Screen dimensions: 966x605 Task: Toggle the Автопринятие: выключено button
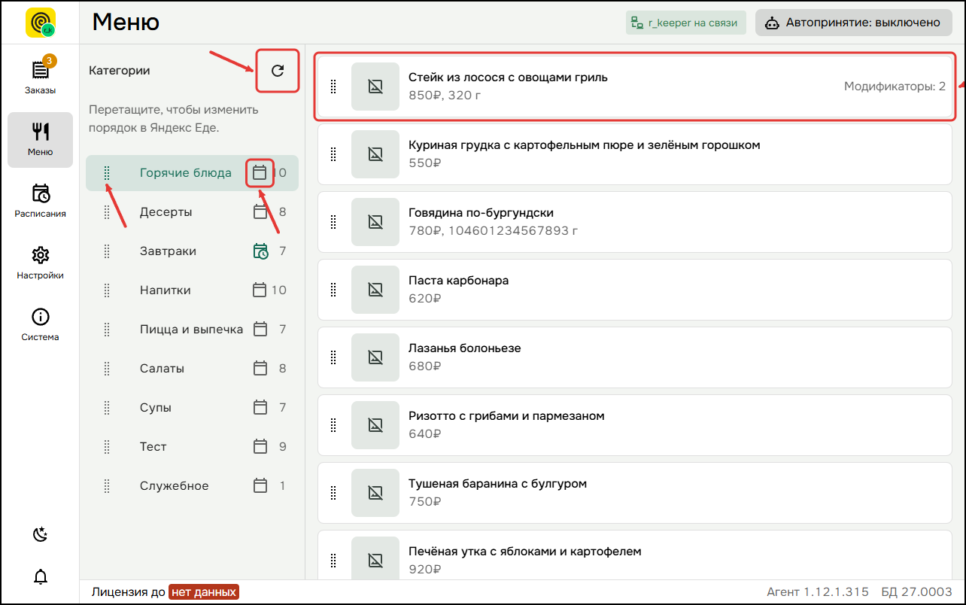click(x=854, y=23)
